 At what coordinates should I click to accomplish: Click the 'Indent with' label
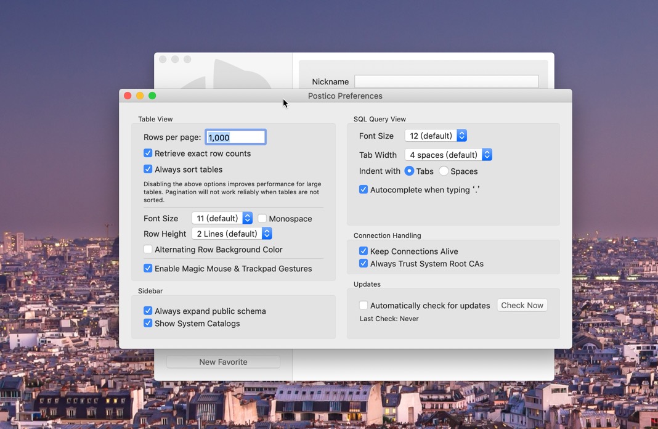(x=380, y=171)
